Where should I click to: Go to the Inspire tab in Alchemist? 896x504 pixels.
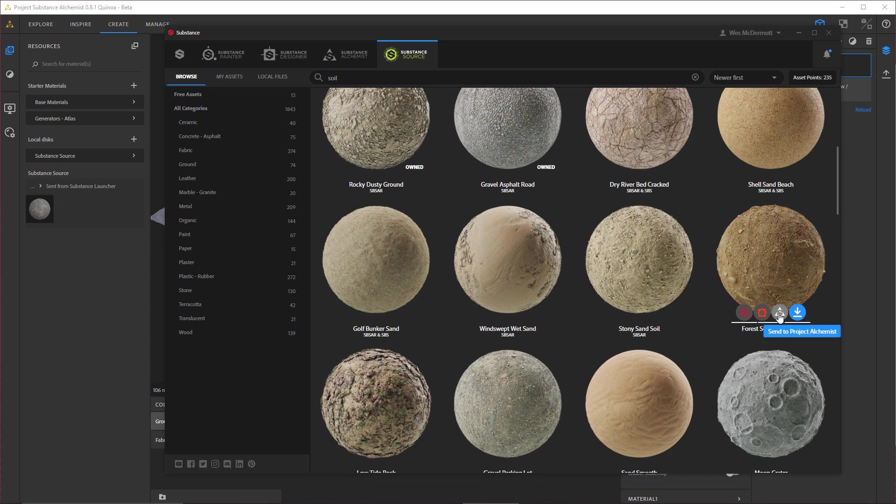click(81, 24)
